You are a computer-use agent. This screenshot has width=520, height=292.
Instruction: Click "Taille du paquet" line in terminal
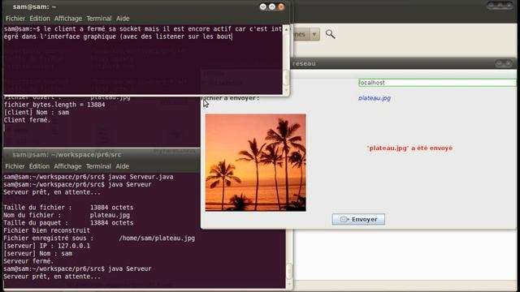coord(68,223)
